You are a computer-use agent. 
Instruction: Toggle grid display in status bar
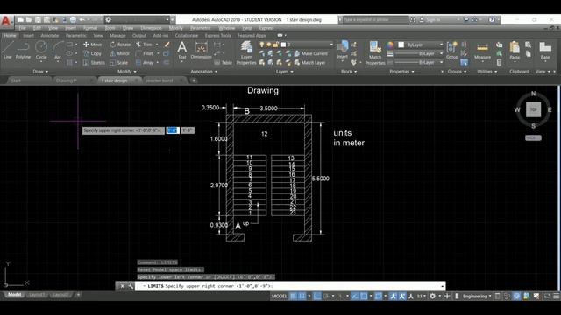(293, 296)
